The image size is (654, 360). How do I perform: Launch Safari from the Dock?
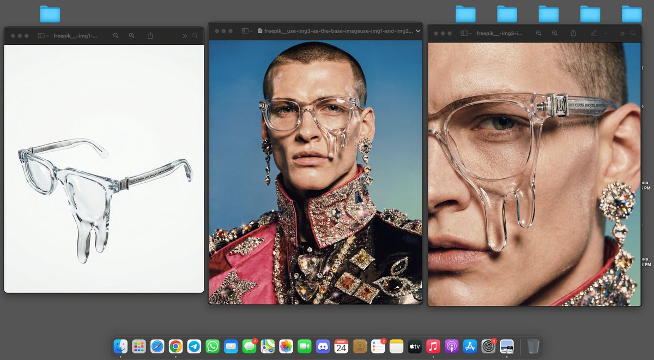158,346
